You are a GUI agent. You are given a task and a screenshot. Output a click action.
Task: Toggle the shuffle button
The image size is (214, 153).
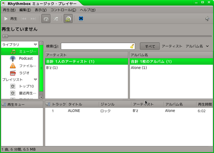click(x=56, y=19)
